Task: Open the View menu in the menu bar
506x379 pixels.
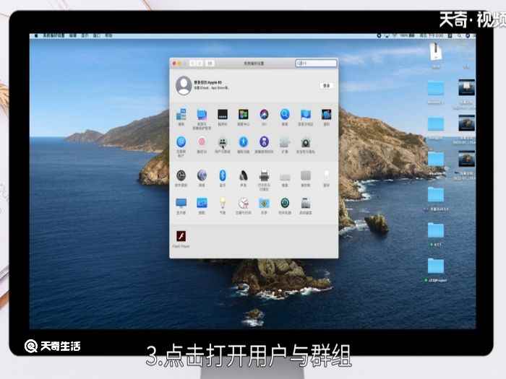Action: click(x=85, y=36)
